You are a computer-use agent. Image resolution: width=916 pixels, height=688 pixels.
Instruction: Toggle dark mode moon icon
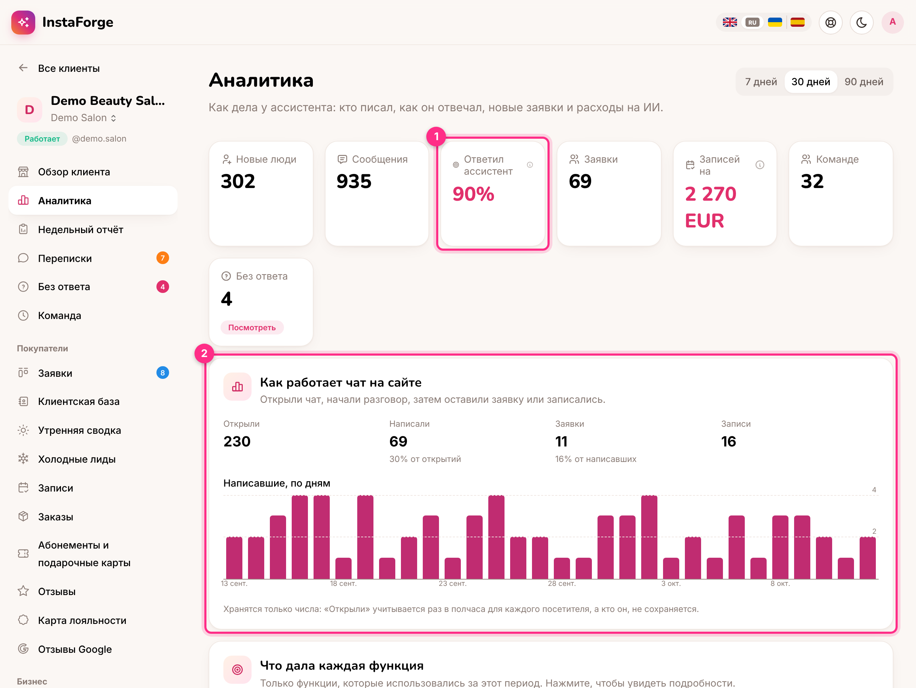coord(861,22)
